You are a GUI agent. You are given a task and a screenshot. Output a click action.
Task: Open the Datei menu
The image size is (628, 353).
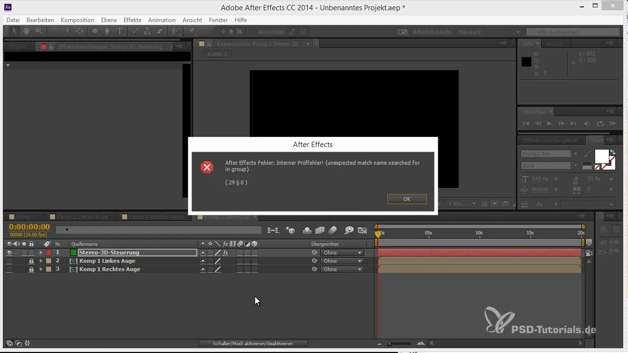13,20
